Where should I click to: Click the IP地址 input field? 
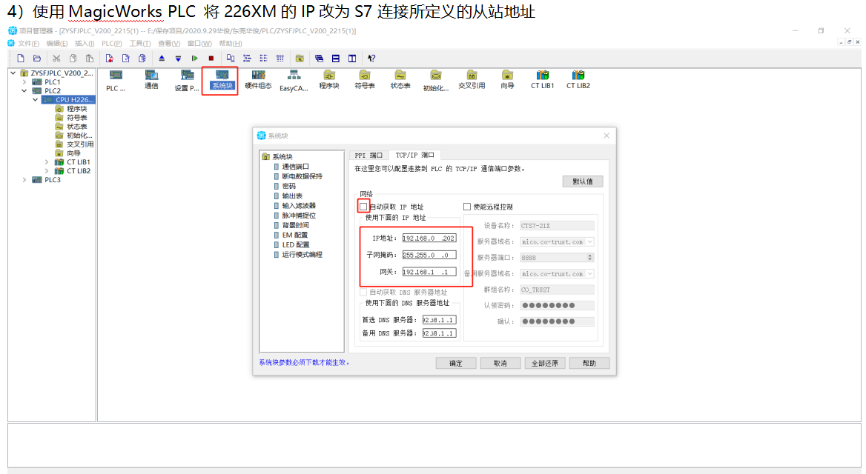point(429,238)
